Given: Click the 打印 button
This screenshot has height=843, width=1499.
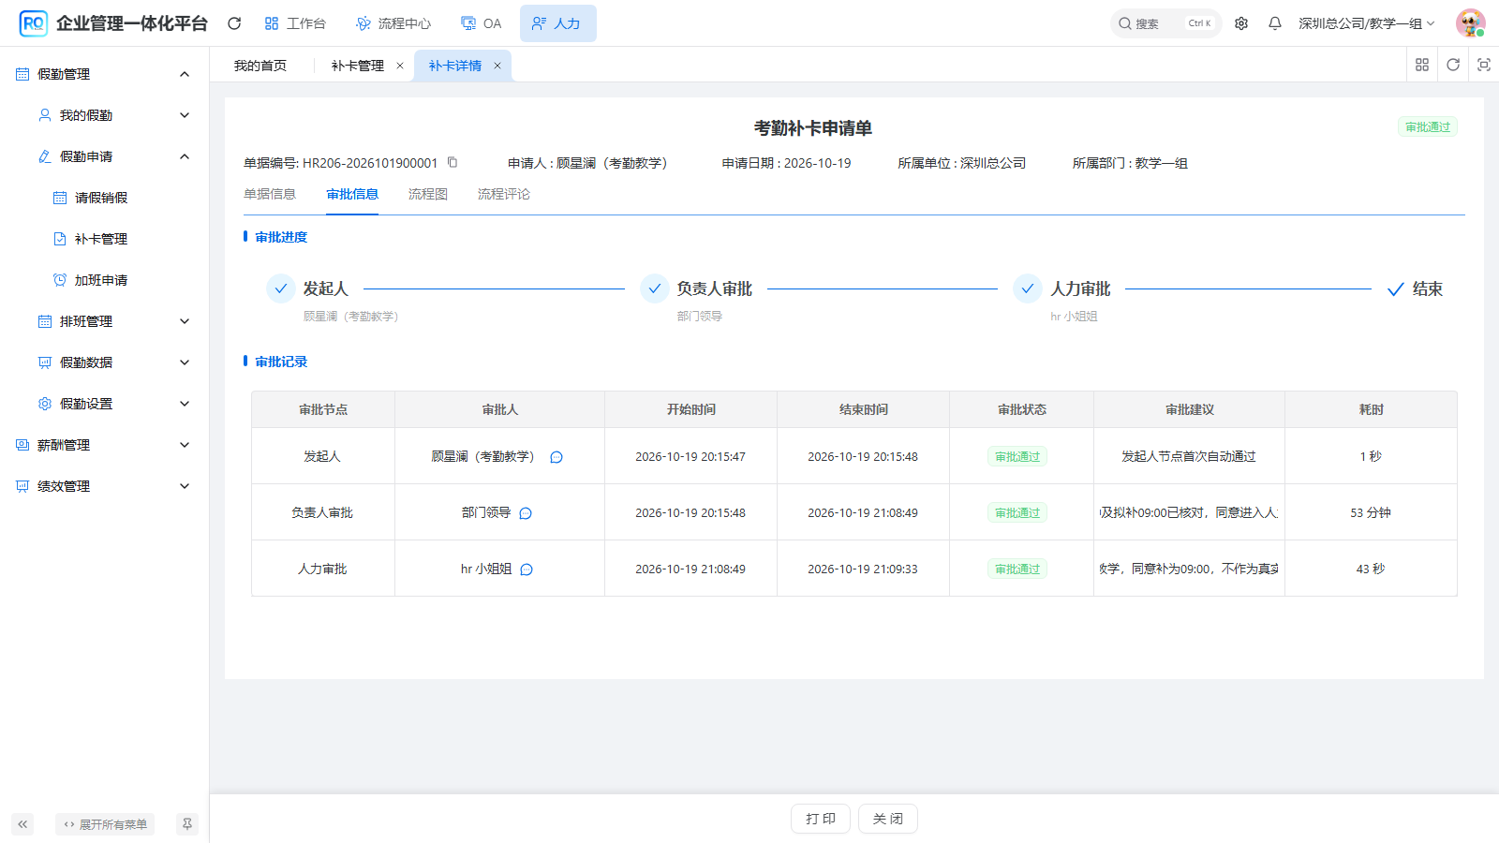Looking at the screenshot, I should pos(821,819).
